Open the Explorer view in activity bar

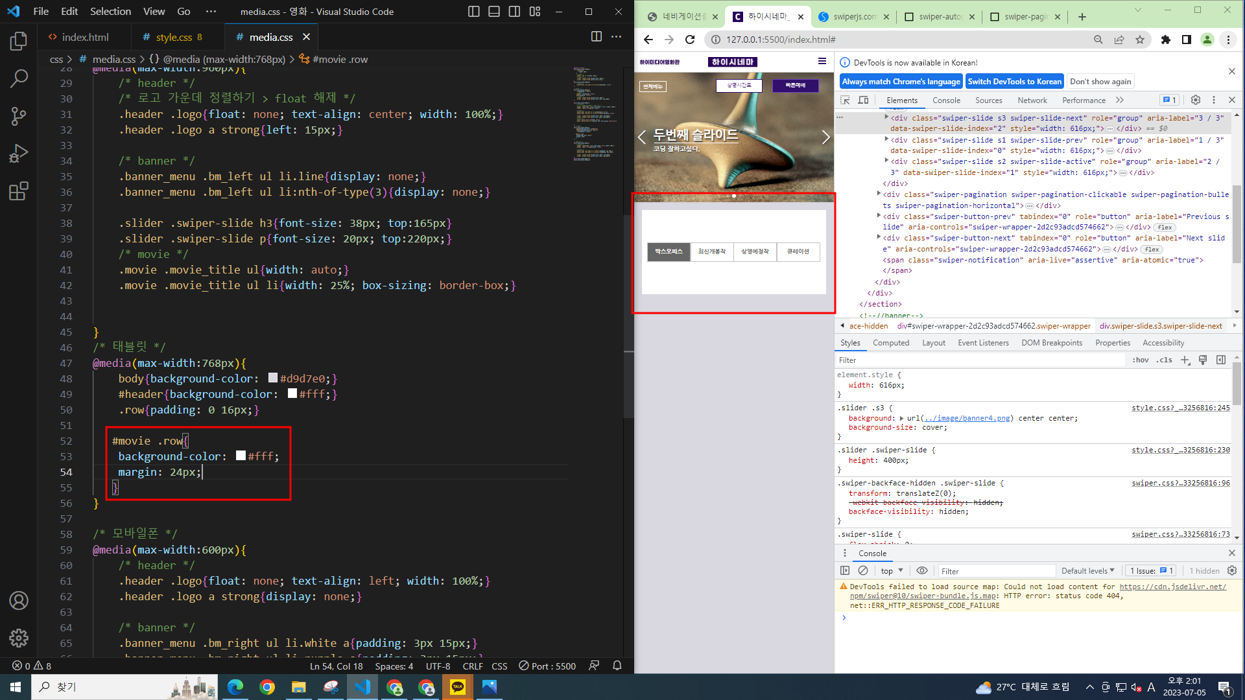click(x=19, y=41)
